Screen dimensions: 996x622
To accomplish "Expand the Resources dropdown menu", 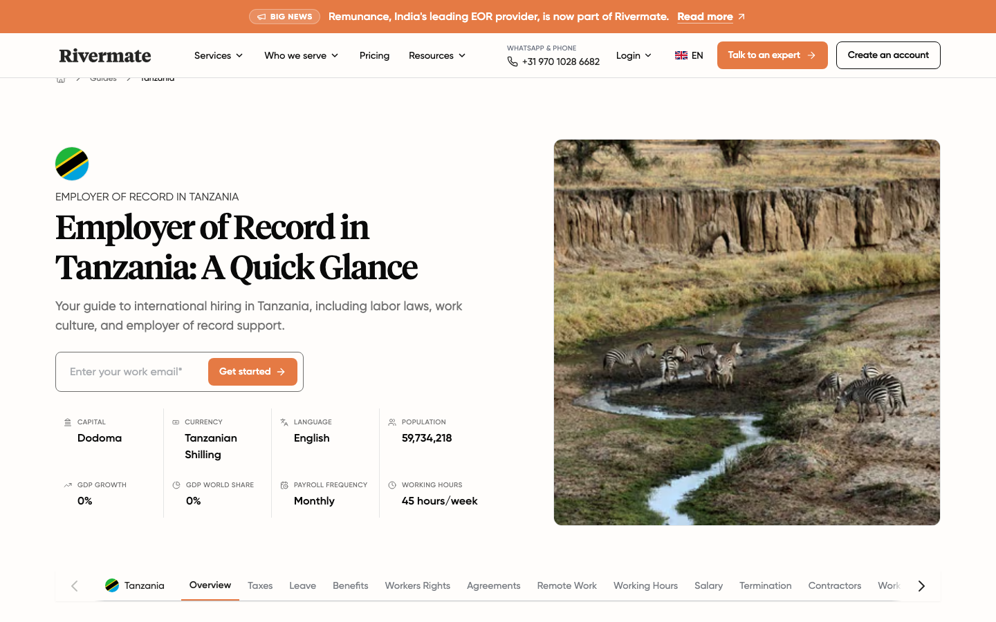I will (x=437, y=55).
